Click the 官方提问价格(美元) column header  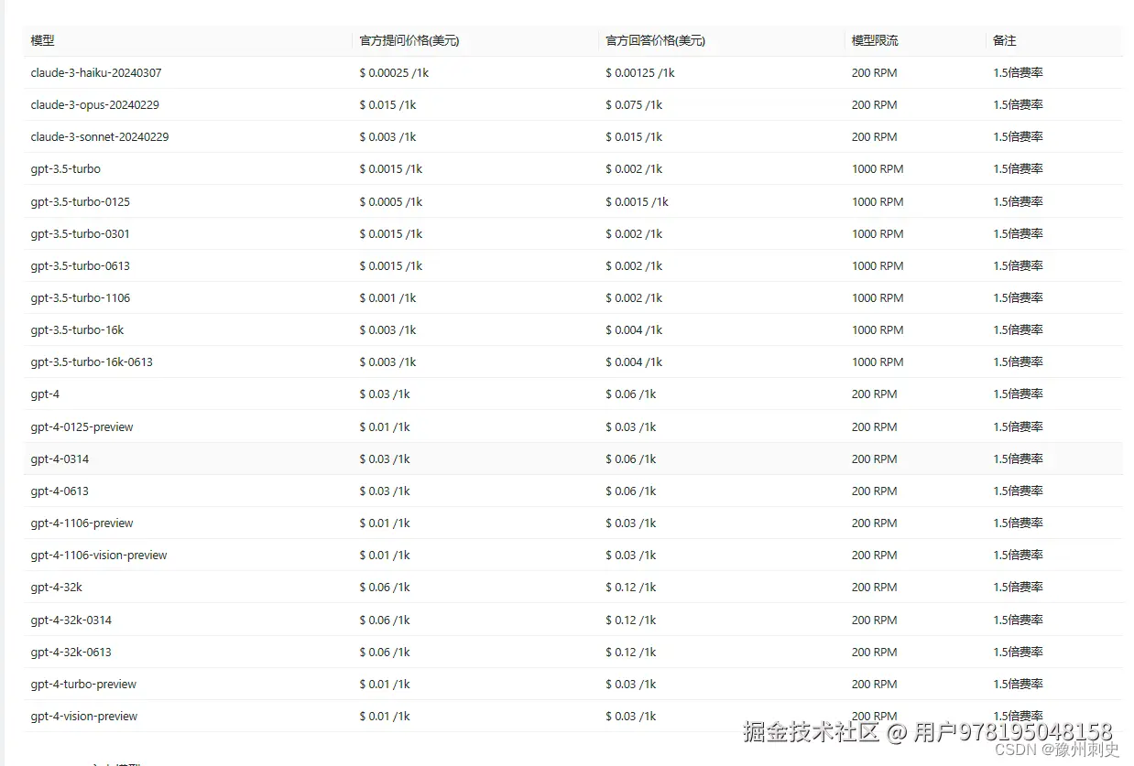[x=409, y=40]
